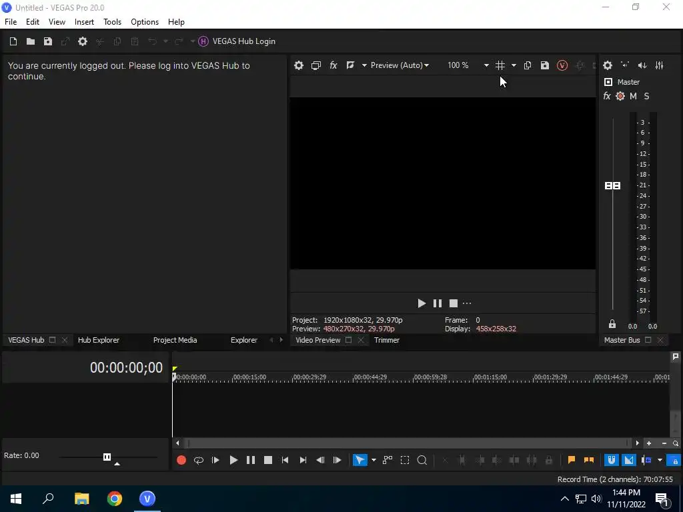The width and height of the screenshot is (683, 512).
Task: Switch to Project Media tab
Action: click(175, 340)
